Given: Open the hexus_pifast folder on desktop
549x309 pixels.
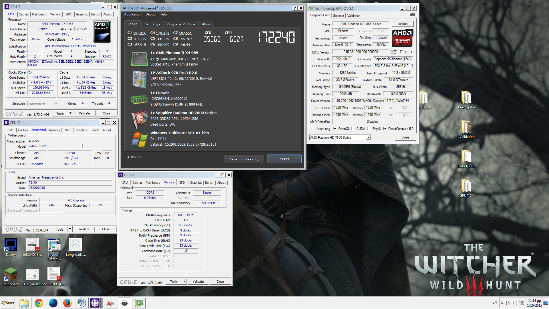Looking at the screenshot, I should [467, 100].
